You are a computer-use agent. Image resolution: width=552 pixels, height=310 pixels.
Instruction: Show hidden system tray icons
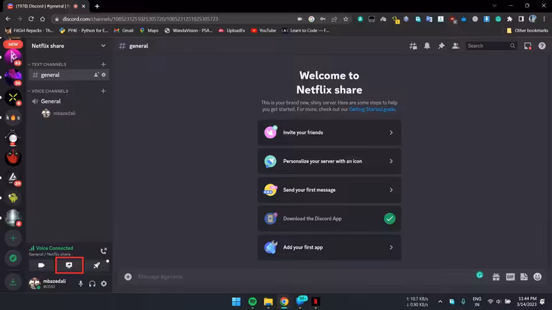(440, 301)
